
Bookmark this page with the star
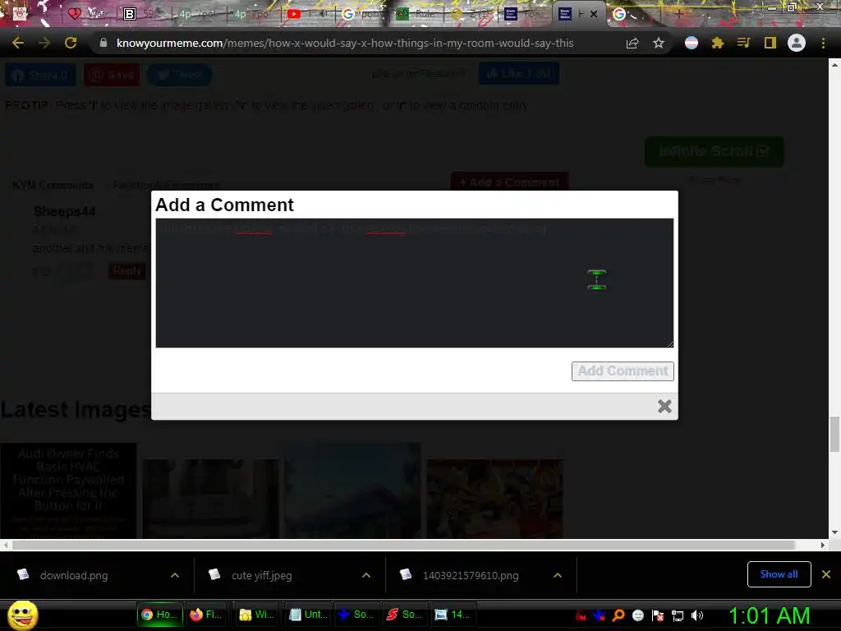tap(659, 43)
